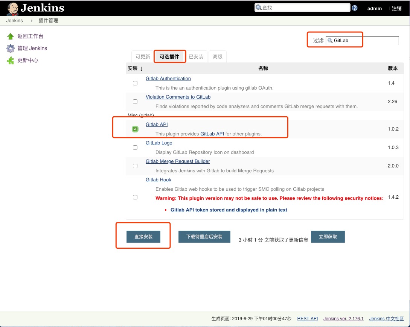The image size is (410, 327).
Task: Check the Gitlab Hook plugin checkbox
Action: [135, 197]
